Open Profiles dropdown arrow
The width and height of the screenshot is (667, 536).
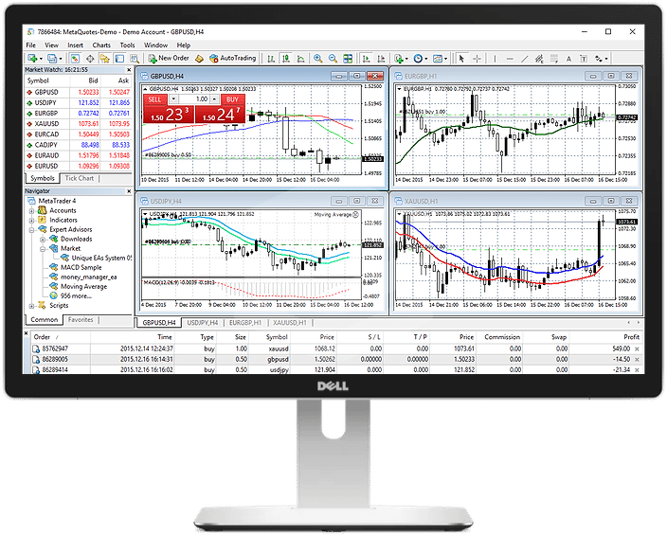click(x=61, y=59)
